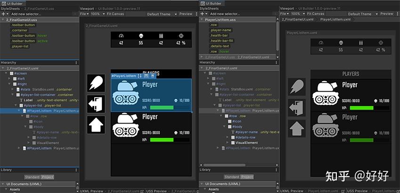Collapse PlayerListItem.uss in right StyleSheets

coord(202,20)
